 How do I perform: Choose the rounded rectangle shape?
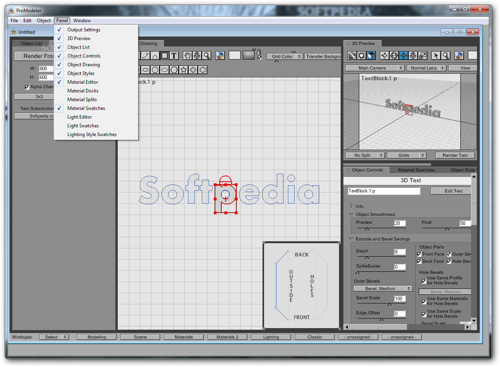click(146, 70)
